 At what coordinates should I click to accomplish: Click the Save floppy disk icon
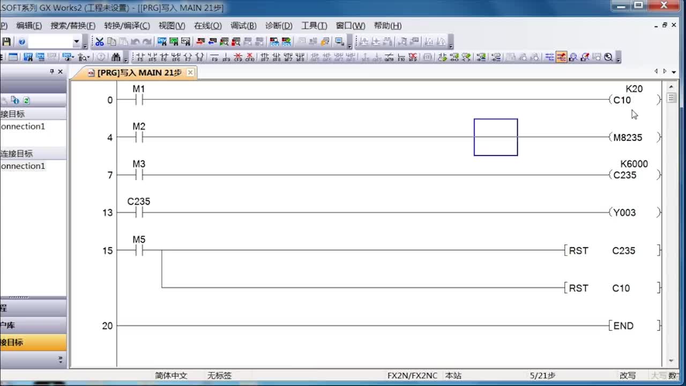(x=6, y=42)
